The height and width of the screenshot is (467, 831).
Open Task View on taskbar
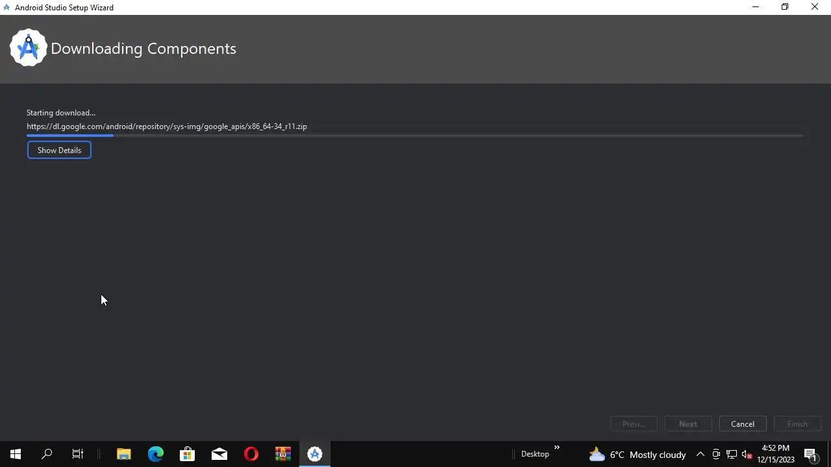[78, 454]
